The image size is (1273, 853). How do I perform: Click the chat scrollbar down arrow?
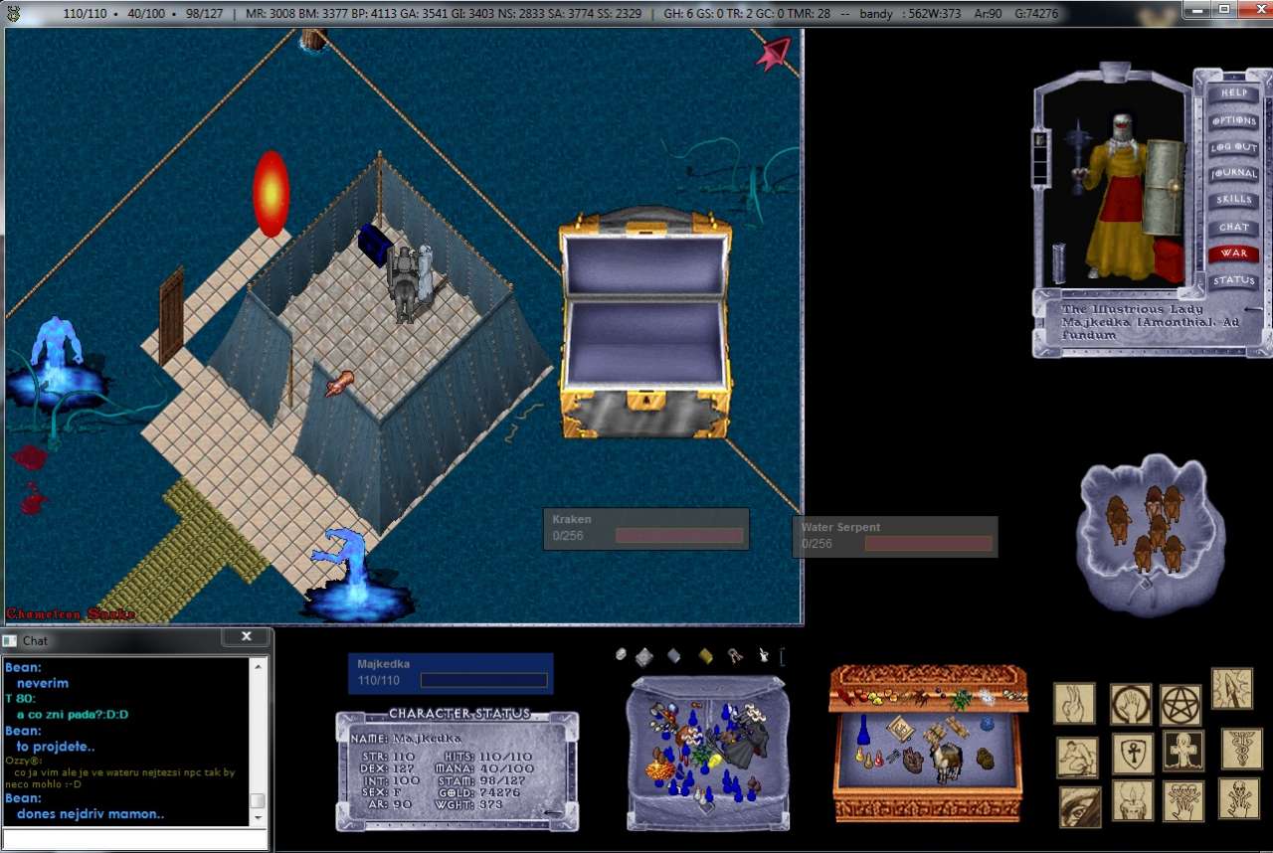258,818
